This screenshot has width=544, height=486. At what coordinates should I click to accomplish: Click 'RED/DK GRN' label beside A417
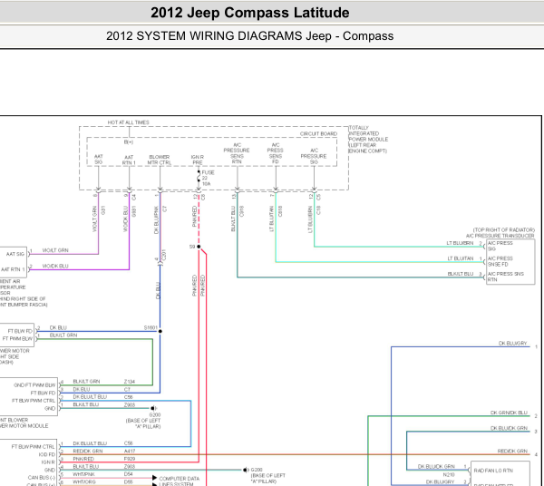coord(88,451)
